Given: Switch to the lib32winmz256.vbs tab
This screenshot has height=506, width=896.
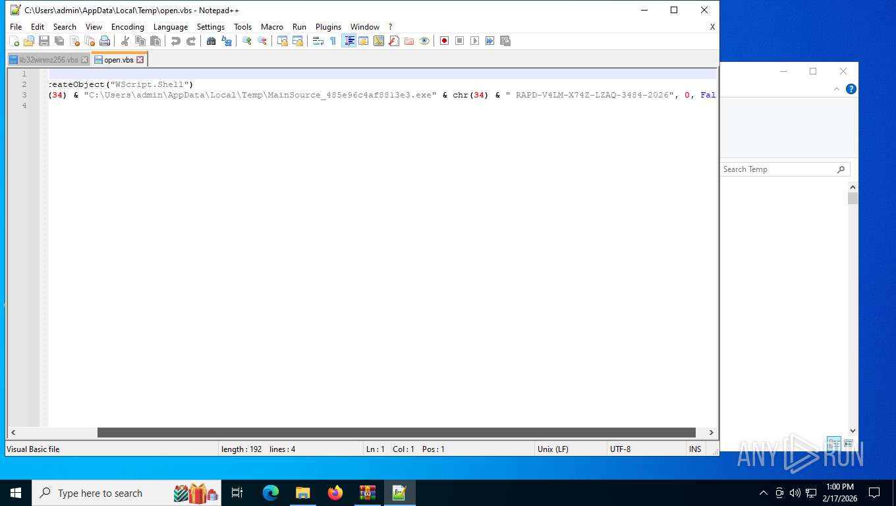Looking at the screenshot, I should 48,60.
